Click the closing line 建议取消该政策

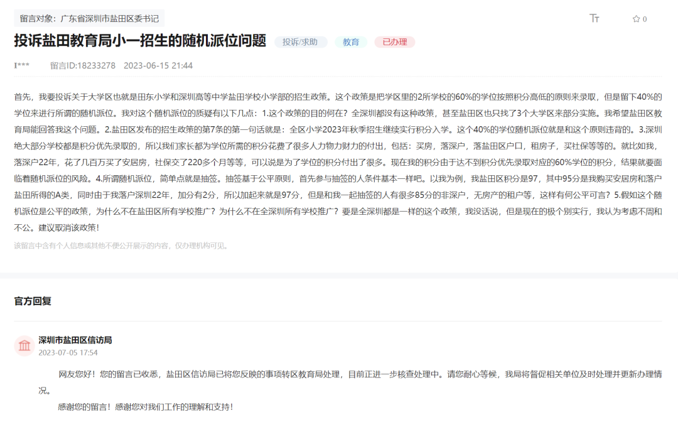(56, 227)
